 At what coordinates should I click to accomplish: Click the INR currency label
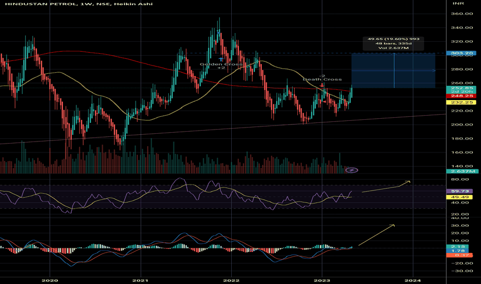(x=458, y=4)
